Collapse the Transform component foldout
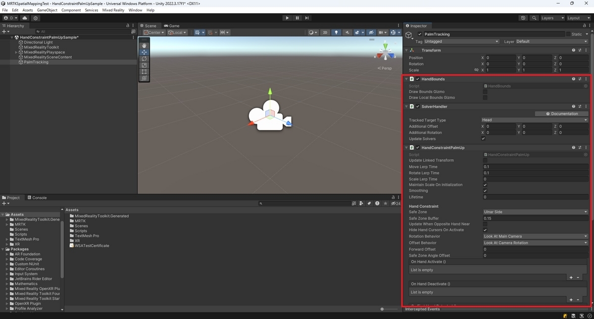This screenshot has height=319, width=594. (x=407, y=50)
